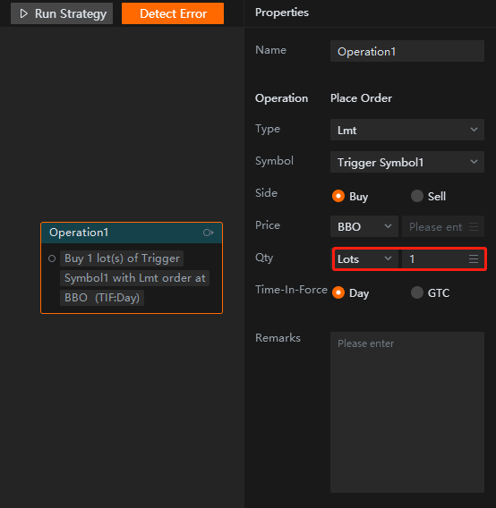Click the Qty number input field
This screenshot has width=496, height=508.
point(435,258)
